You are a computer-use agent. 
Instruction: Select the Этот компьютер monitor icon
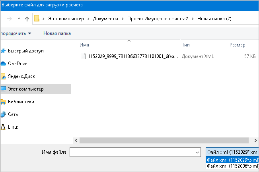point(4,89)
